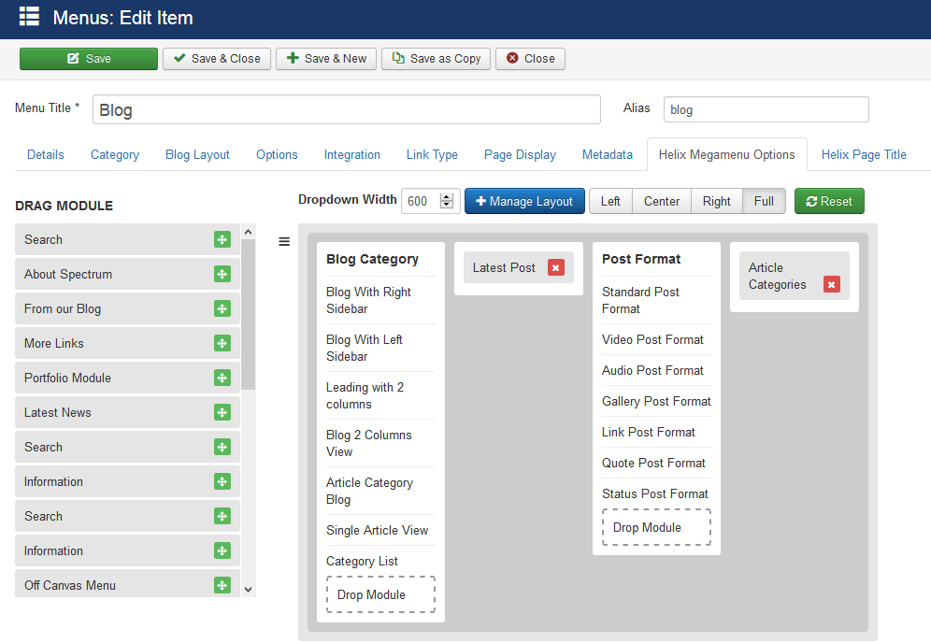This screenshot has height=643, width=931.
Task: Click the move icon on Portfolio Module
Action: pyautogui.click(x=222, y=379)
